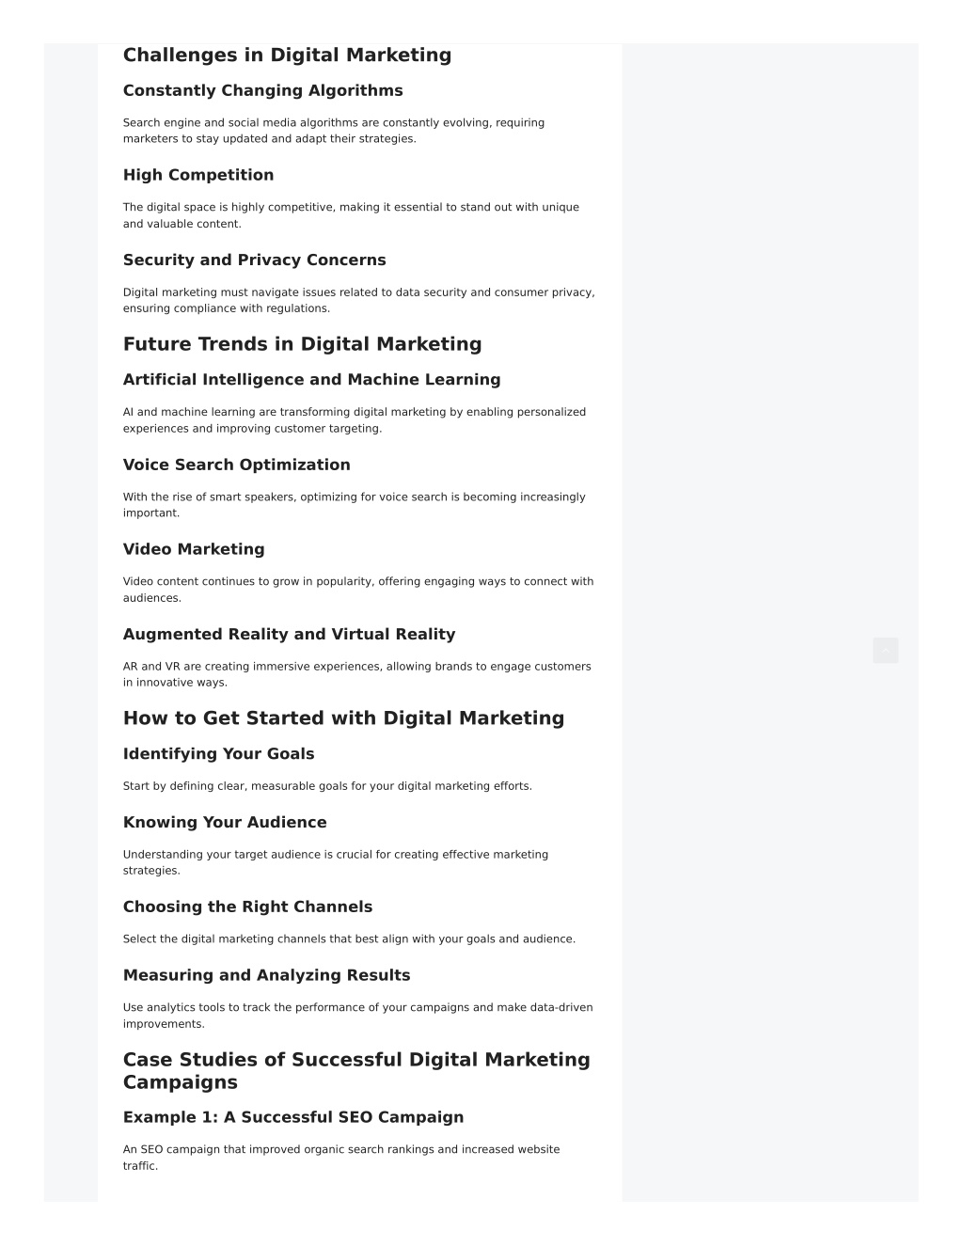
Task: Click the 'Voice Search Optimization' subheading
Action: click(x=236, y=465)
